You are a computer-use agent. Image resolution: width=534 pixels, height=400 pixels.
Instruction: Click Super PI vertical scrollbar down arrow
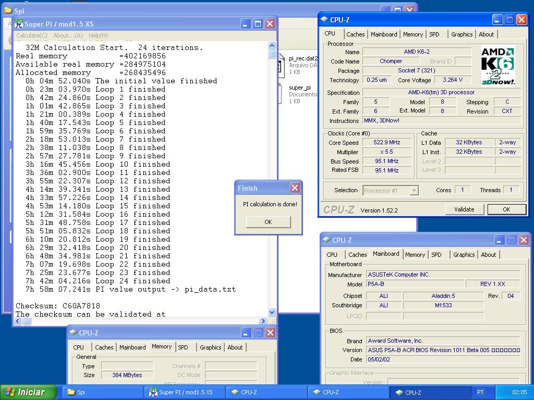click(272, 312)
